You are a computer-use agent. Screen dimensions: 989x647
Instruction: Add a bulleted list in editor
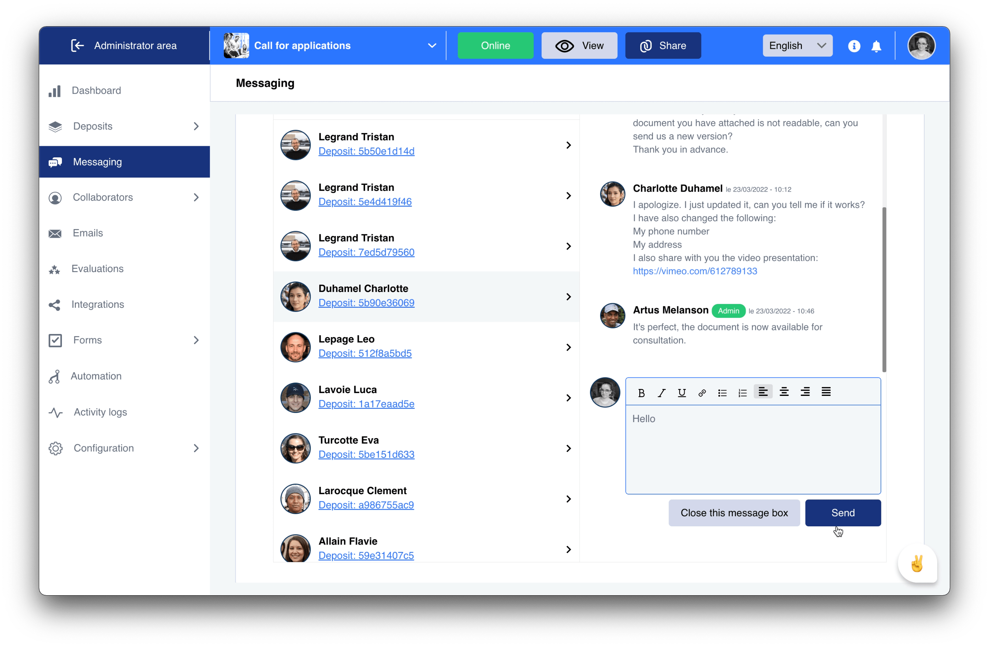click(722, 393)
